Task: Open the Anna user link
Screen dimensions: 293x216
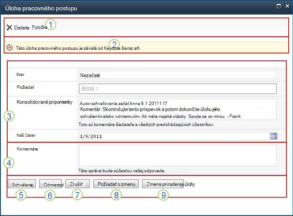Action: coord(88,88)
